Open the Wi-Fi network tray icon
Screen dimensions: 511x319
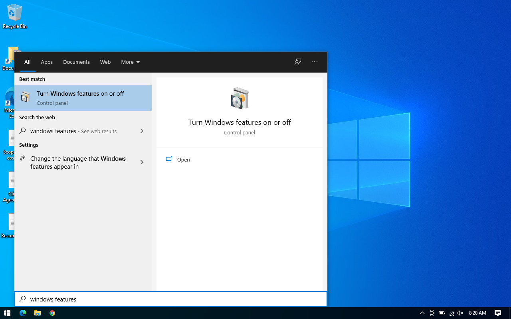point(451,313)
